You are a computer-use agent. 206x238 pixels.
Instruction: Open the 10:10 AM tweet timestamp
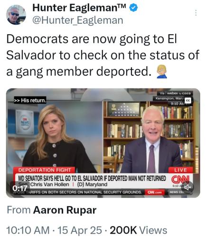28,230
